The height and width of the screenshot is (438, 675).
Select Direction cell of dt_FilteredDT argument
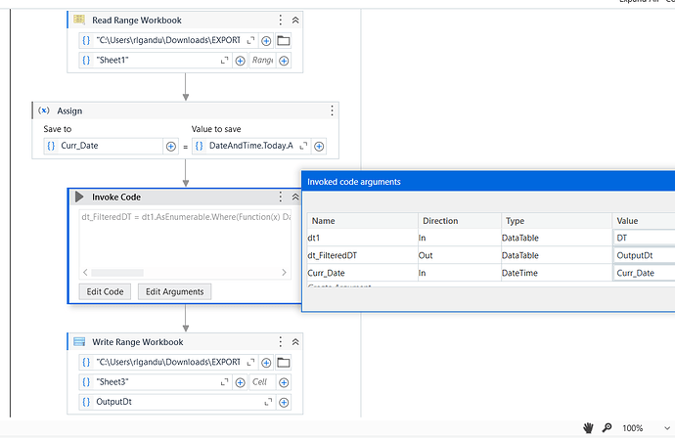(460, 255)
